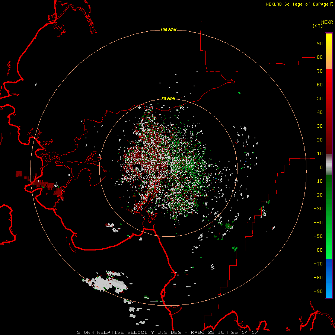This screenshot has width=335, height=335.
Task: Select the -80 value on velocity scale
Action: (x=318, y=278)
